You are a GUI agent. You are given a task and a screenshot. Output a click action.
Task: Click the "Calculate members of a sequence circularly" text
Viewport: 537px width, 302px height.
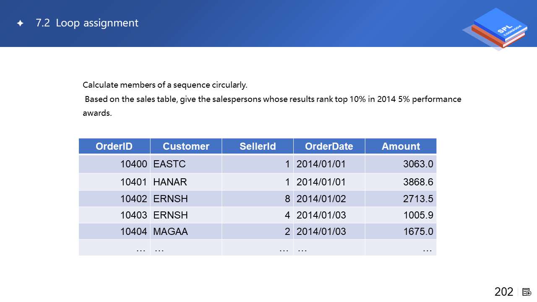point(165,85)
